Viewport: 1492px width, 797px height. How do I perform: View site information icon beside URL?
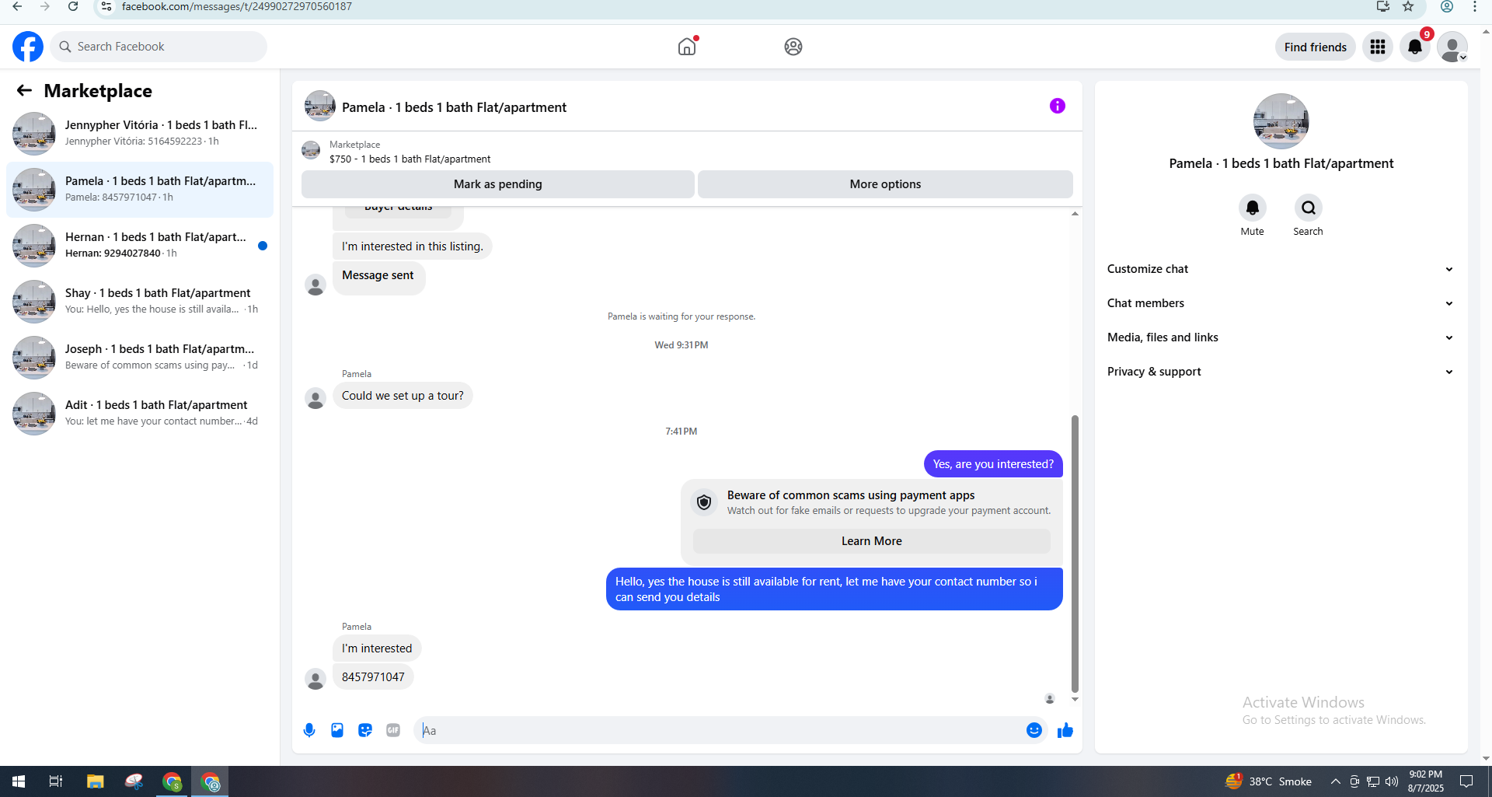tap(106, 6)
